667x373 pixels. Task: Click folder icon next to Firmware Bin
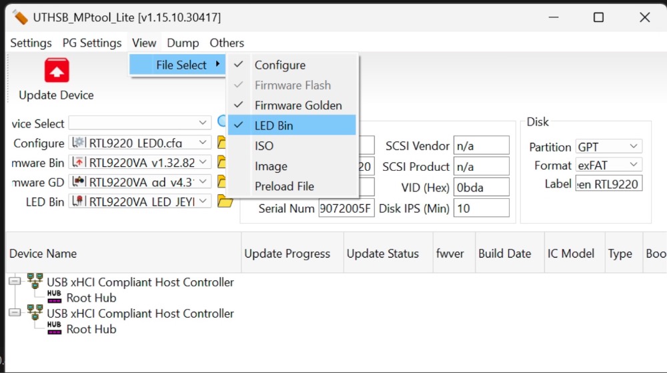click(221, 161)
